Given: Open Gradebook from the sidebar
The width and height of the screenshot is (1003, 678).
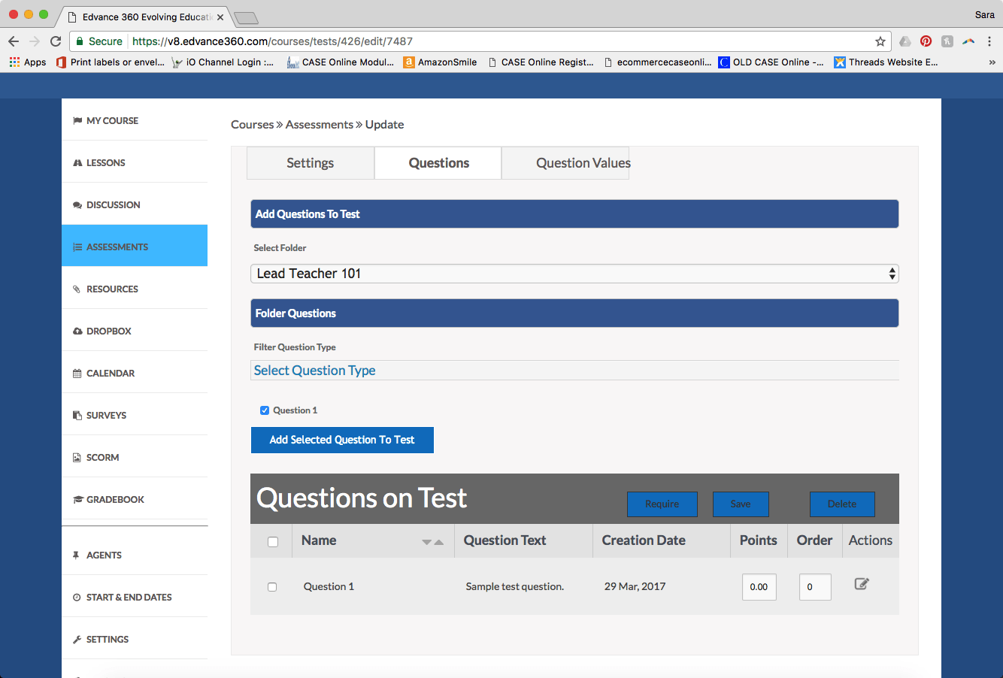Looking at the screenshot, I should pos(115,499).
